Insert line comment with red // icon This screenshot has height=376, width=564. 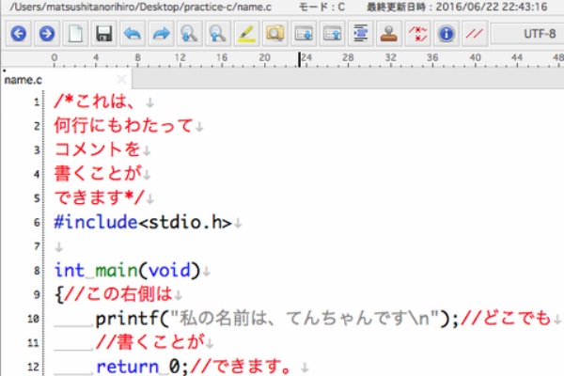pos(475,34)
